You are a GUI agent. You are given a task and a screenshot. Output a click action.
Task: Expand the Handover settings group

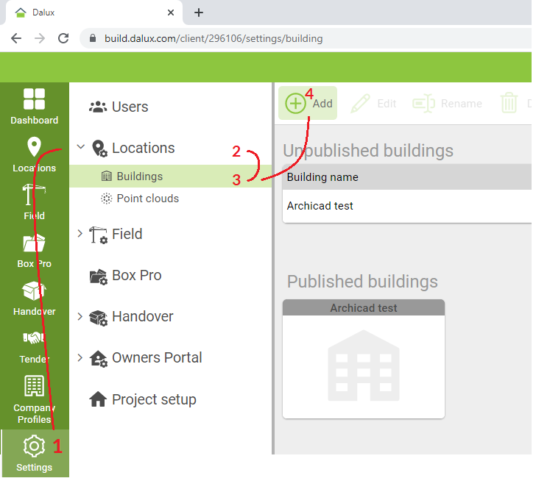coord(80,316)
